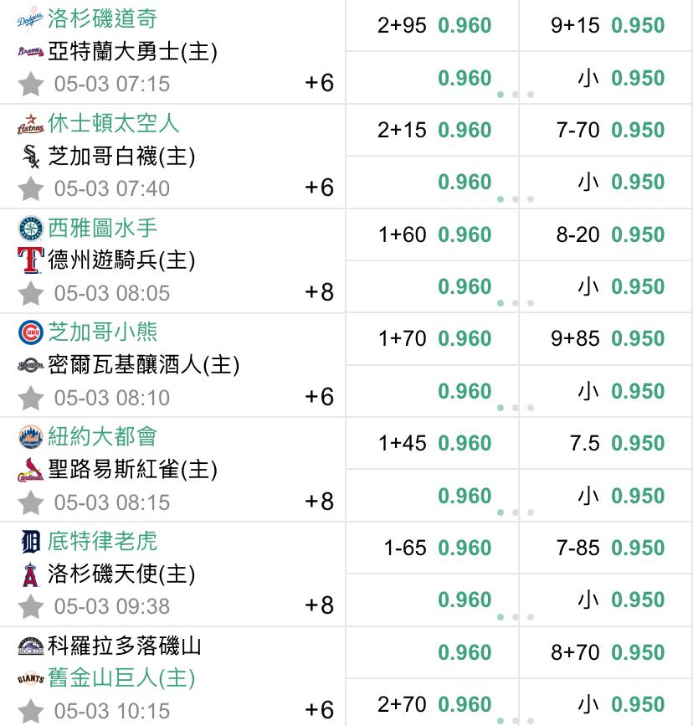Click the Texas Rangers T logo
Screen dimensions: 693x726
[x=31, y=260]
